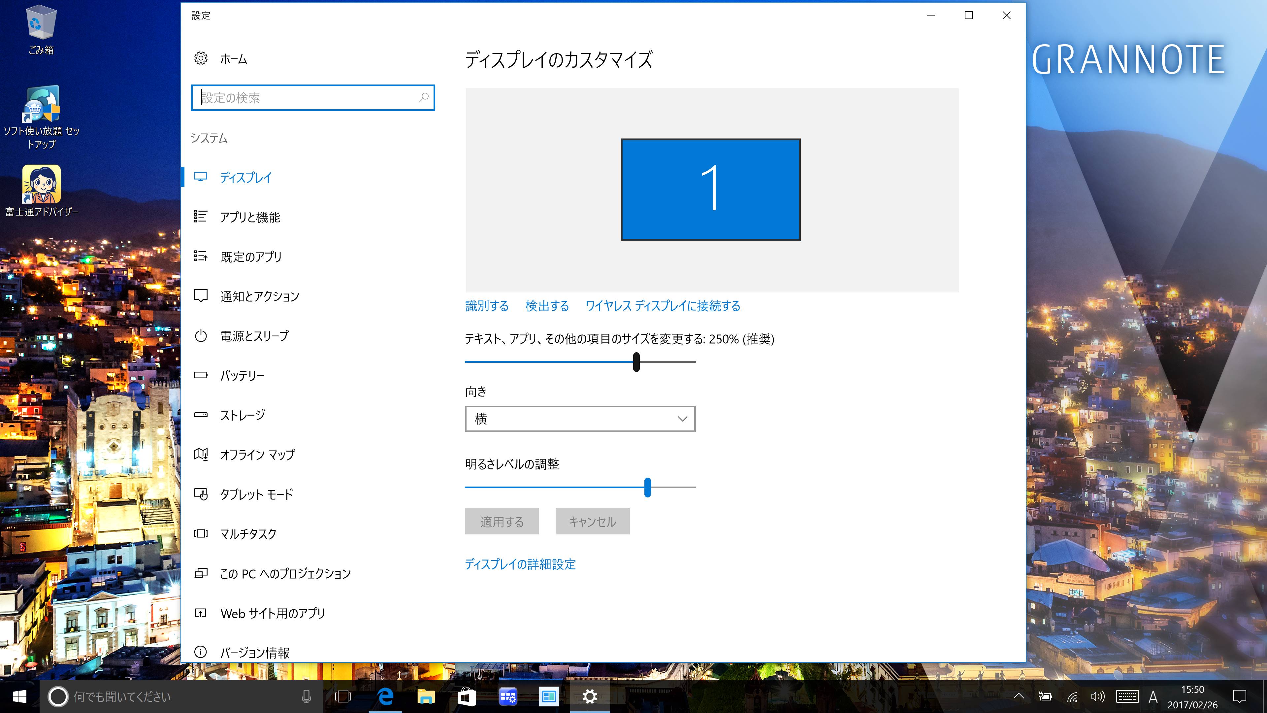Click the 識別する link
This screenshot has width=1267, height=713.
487,306
